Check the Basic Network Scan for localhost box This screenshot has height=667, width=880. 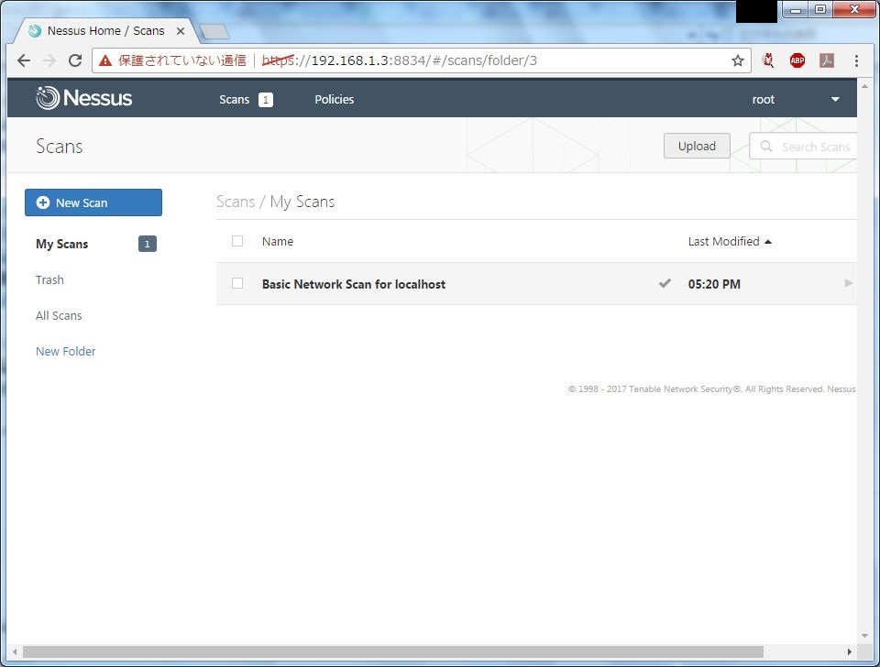[237, 283]
